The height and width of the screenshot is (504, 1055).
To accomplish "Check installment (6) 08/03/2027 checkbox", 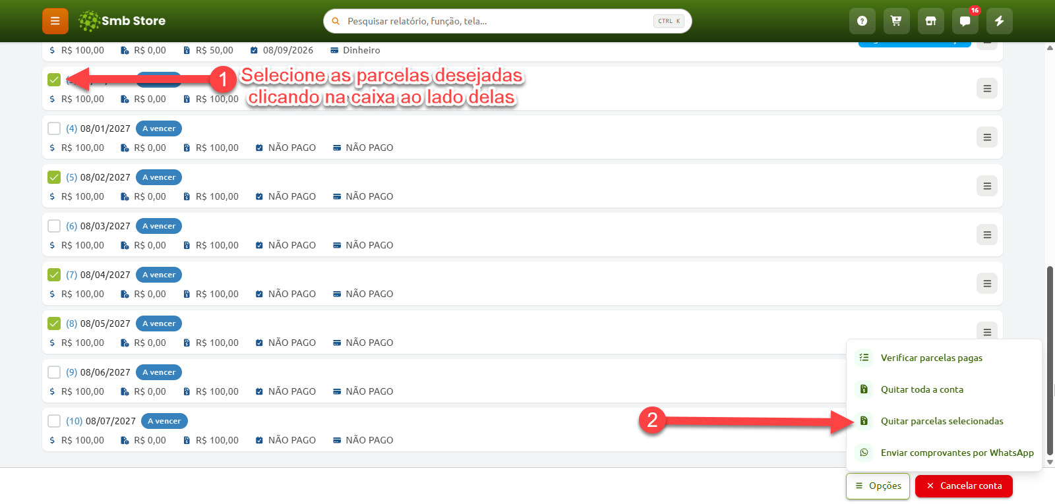I will point(54,226).
